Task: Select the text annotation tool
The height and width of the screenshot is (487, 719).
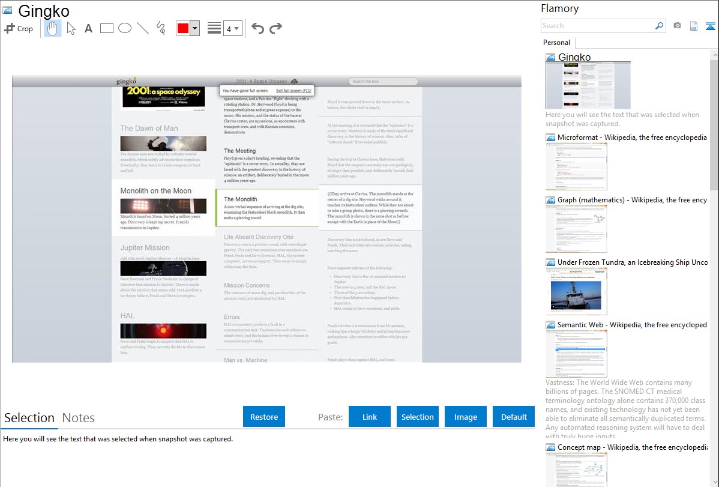Action: coord(88,28)
